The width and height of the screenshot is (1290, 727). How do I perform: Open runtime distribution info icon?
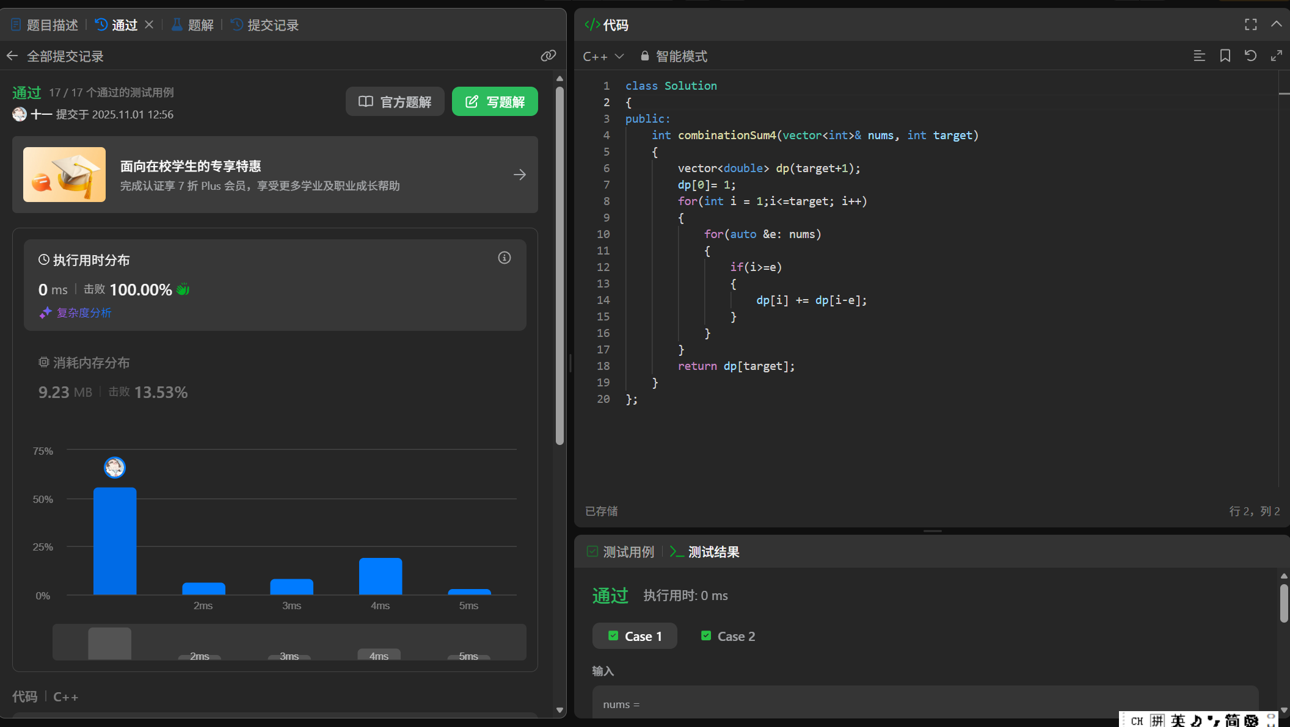click(x=504, y=258)
